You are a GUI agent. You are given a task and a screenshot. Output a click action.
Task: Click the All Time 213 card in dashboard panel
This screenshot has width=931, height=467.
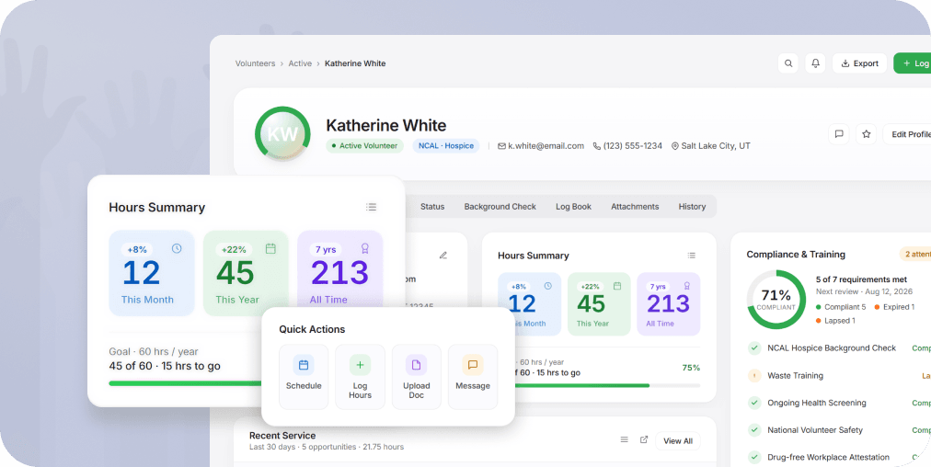coord(669,303)
